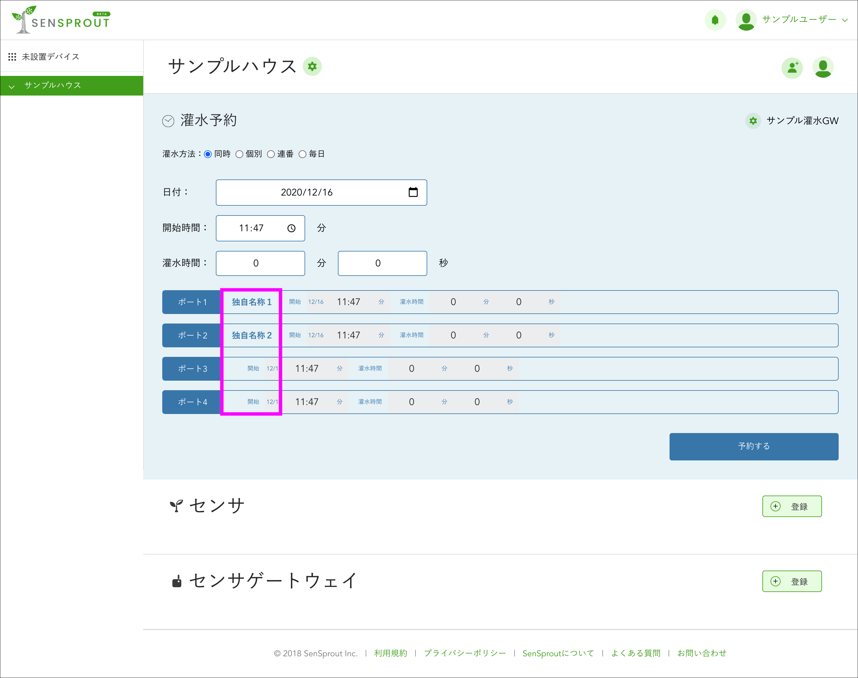Click the サンプルユーザー name

tap(799, 19)
